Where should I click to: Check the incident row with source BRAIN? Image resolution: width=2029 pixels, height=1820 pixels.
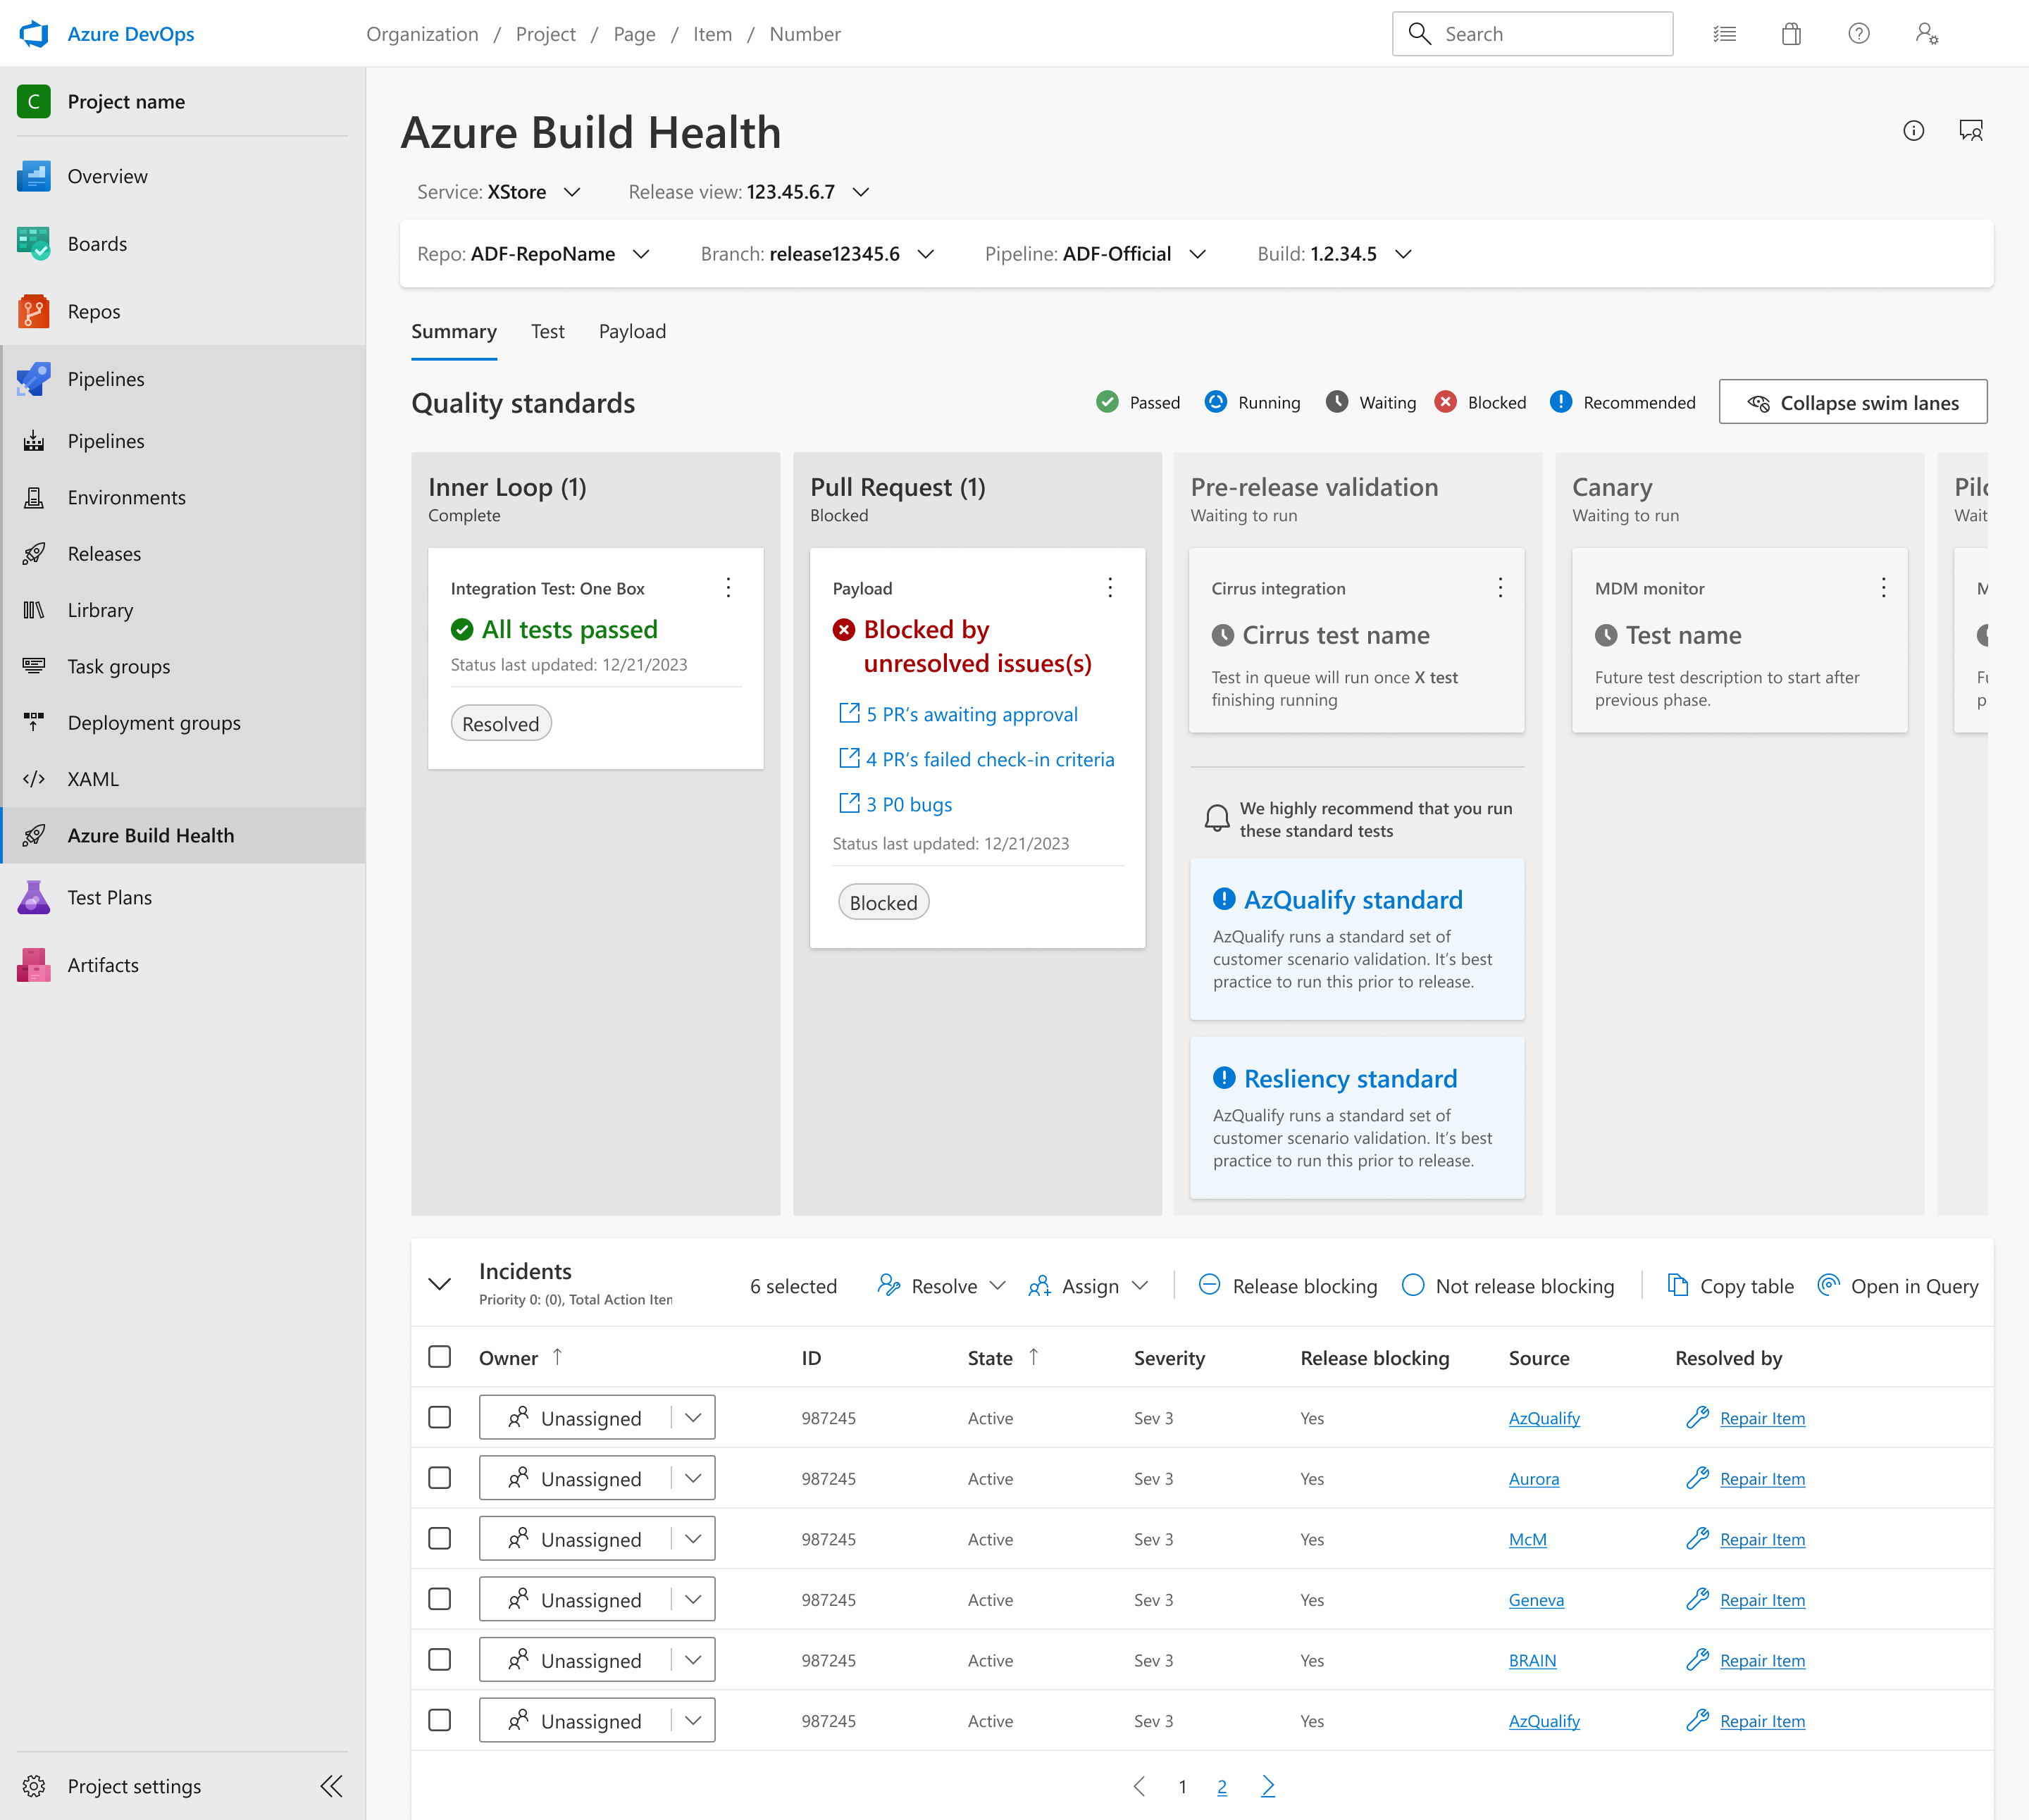pyautogui.click(x=439, y=1659)
